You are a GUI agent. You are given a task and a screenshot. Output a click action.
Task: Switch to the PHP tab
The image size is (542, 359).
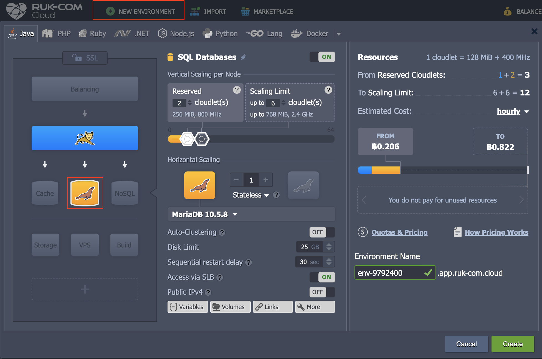57,34
